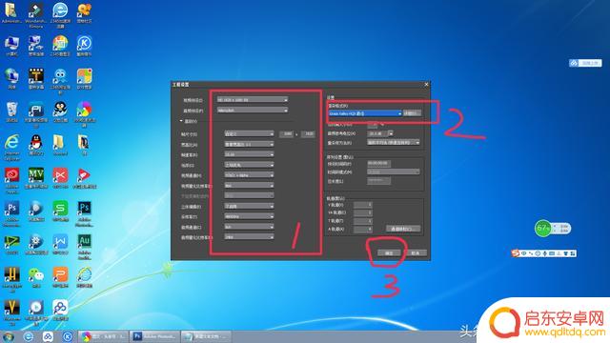Expand the HD 1920 x 1080 video preset dropdown
This screenshot has height=343, width=610.
253,100
